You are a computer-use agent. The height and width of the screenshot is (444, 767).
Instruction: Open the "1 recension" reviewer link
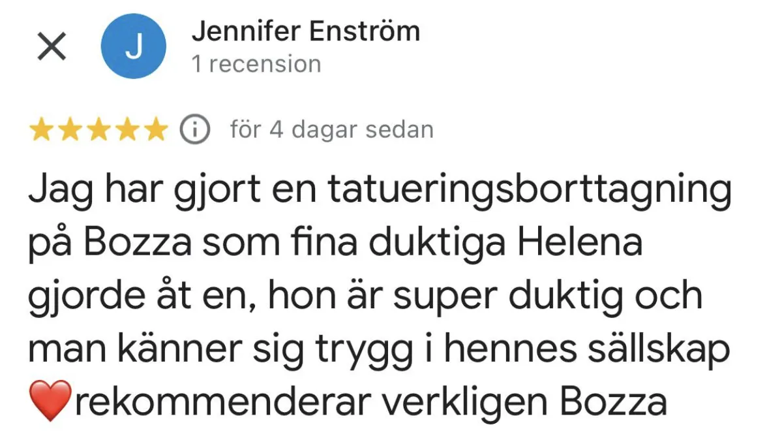point(256,64)
